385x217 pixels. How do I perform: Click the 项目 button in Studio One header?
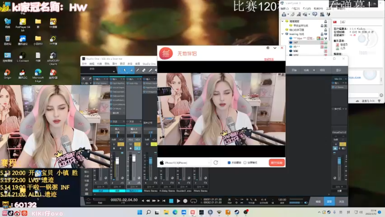click(322, 70)
